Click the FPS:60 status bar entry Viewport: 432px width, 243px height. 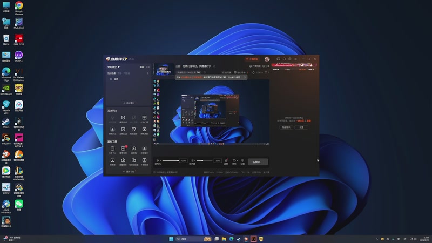tap(219, 172)
